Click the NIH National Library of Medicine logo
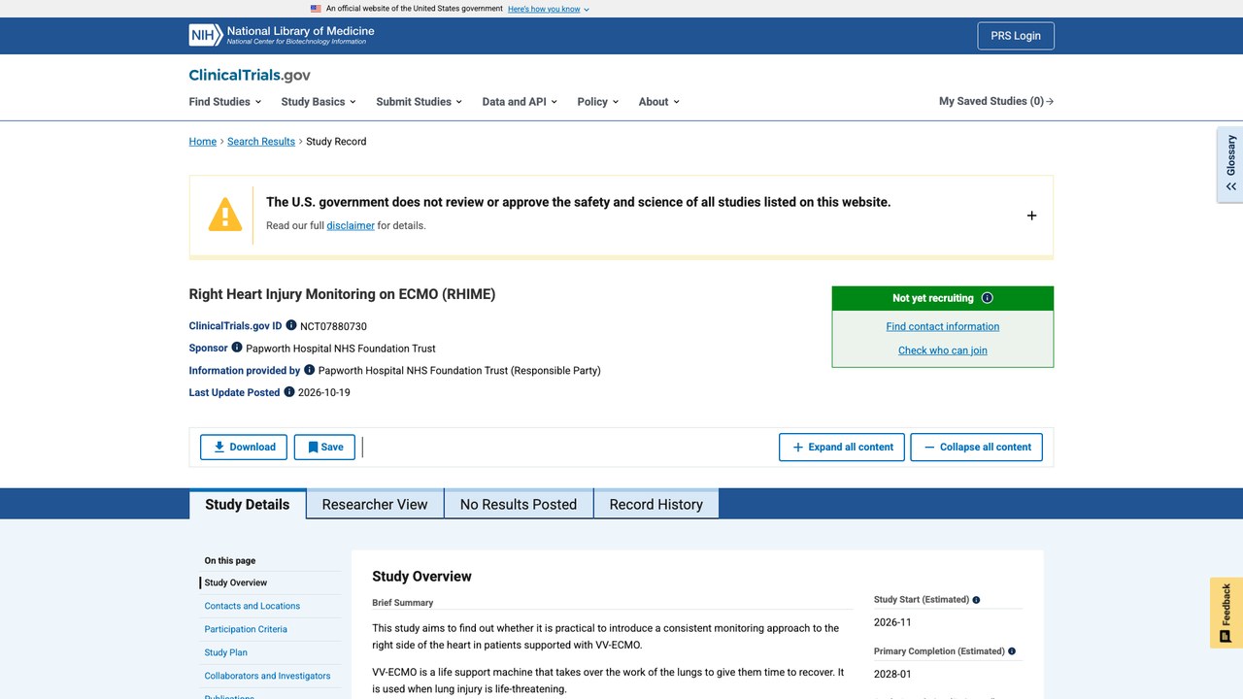 coord(282,35)
